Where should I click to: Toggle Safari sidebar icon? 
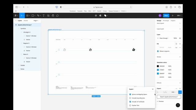click(17, 7)
